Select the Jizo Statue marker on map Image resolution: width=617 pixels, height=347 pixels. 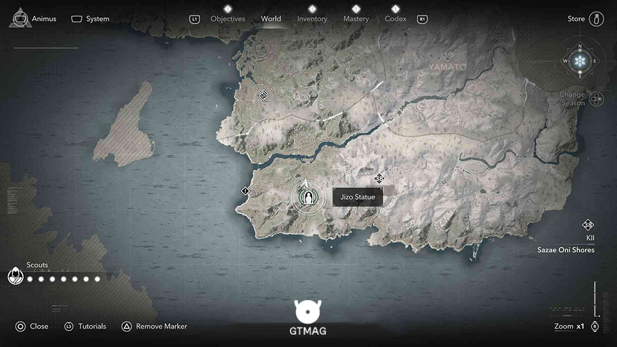pos(308,197)
